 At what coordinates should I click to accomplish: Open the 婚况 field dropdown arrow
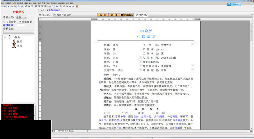pyautogui.click(x=140, y=62)
